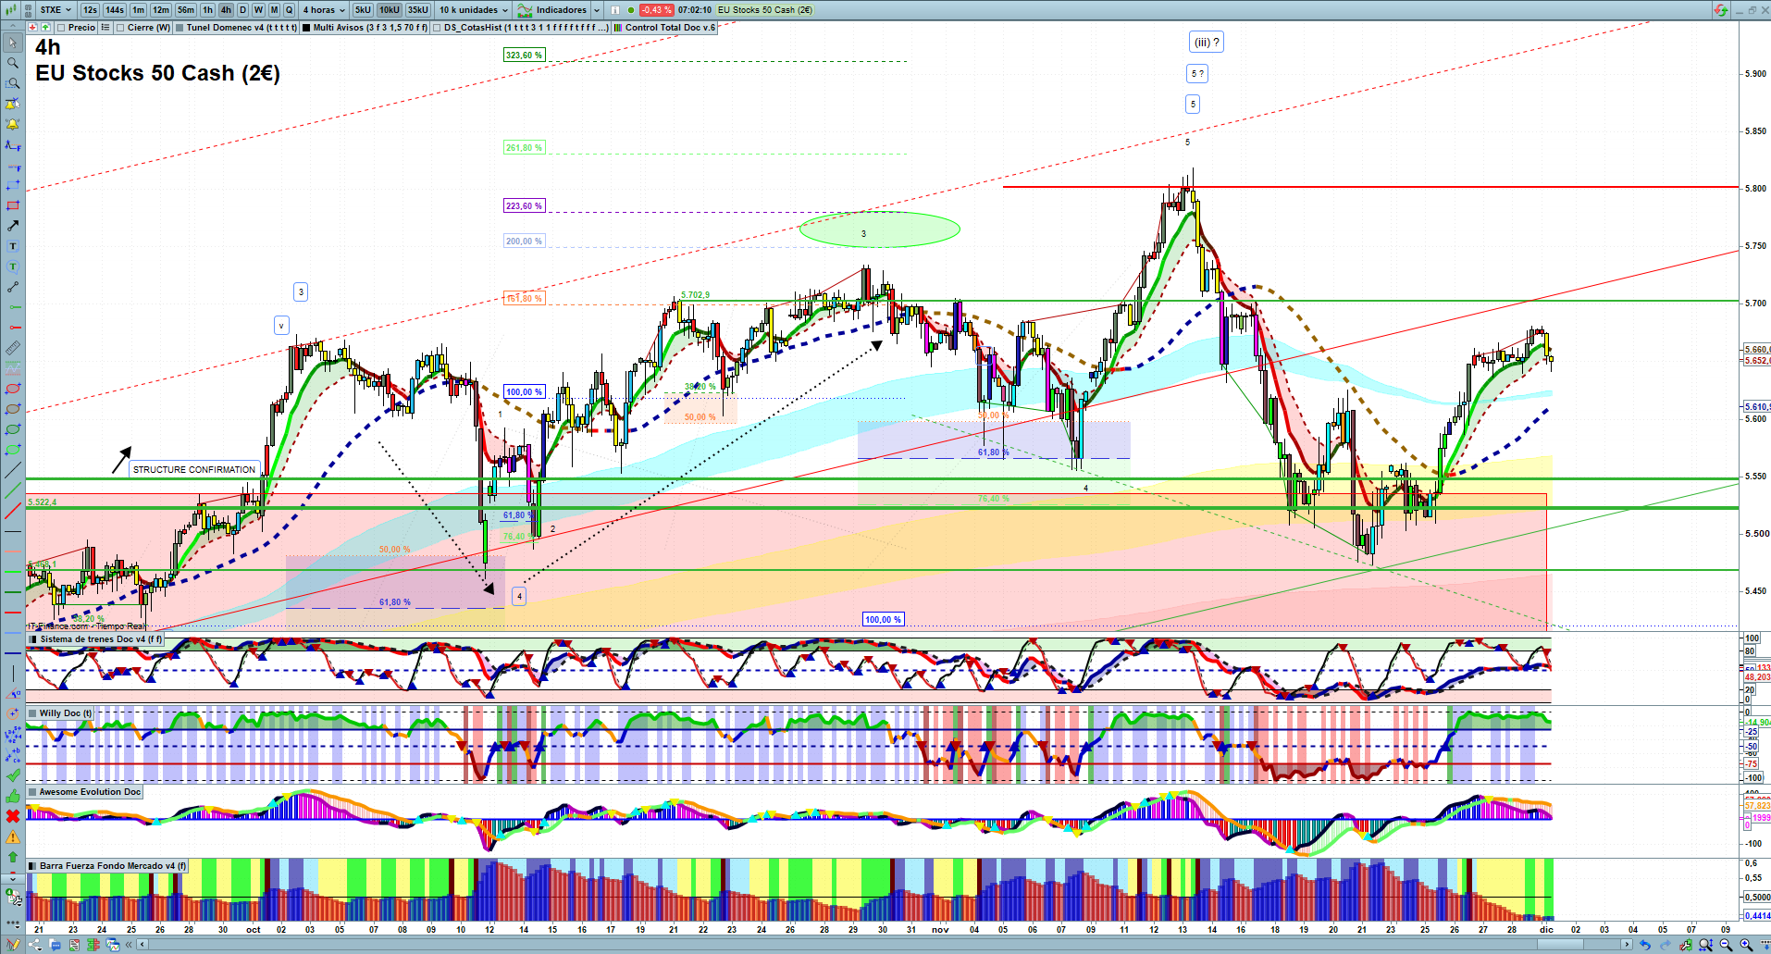Click the green up-arrow icon on indicator bar

pyautogui.click(x=45, y=28)
